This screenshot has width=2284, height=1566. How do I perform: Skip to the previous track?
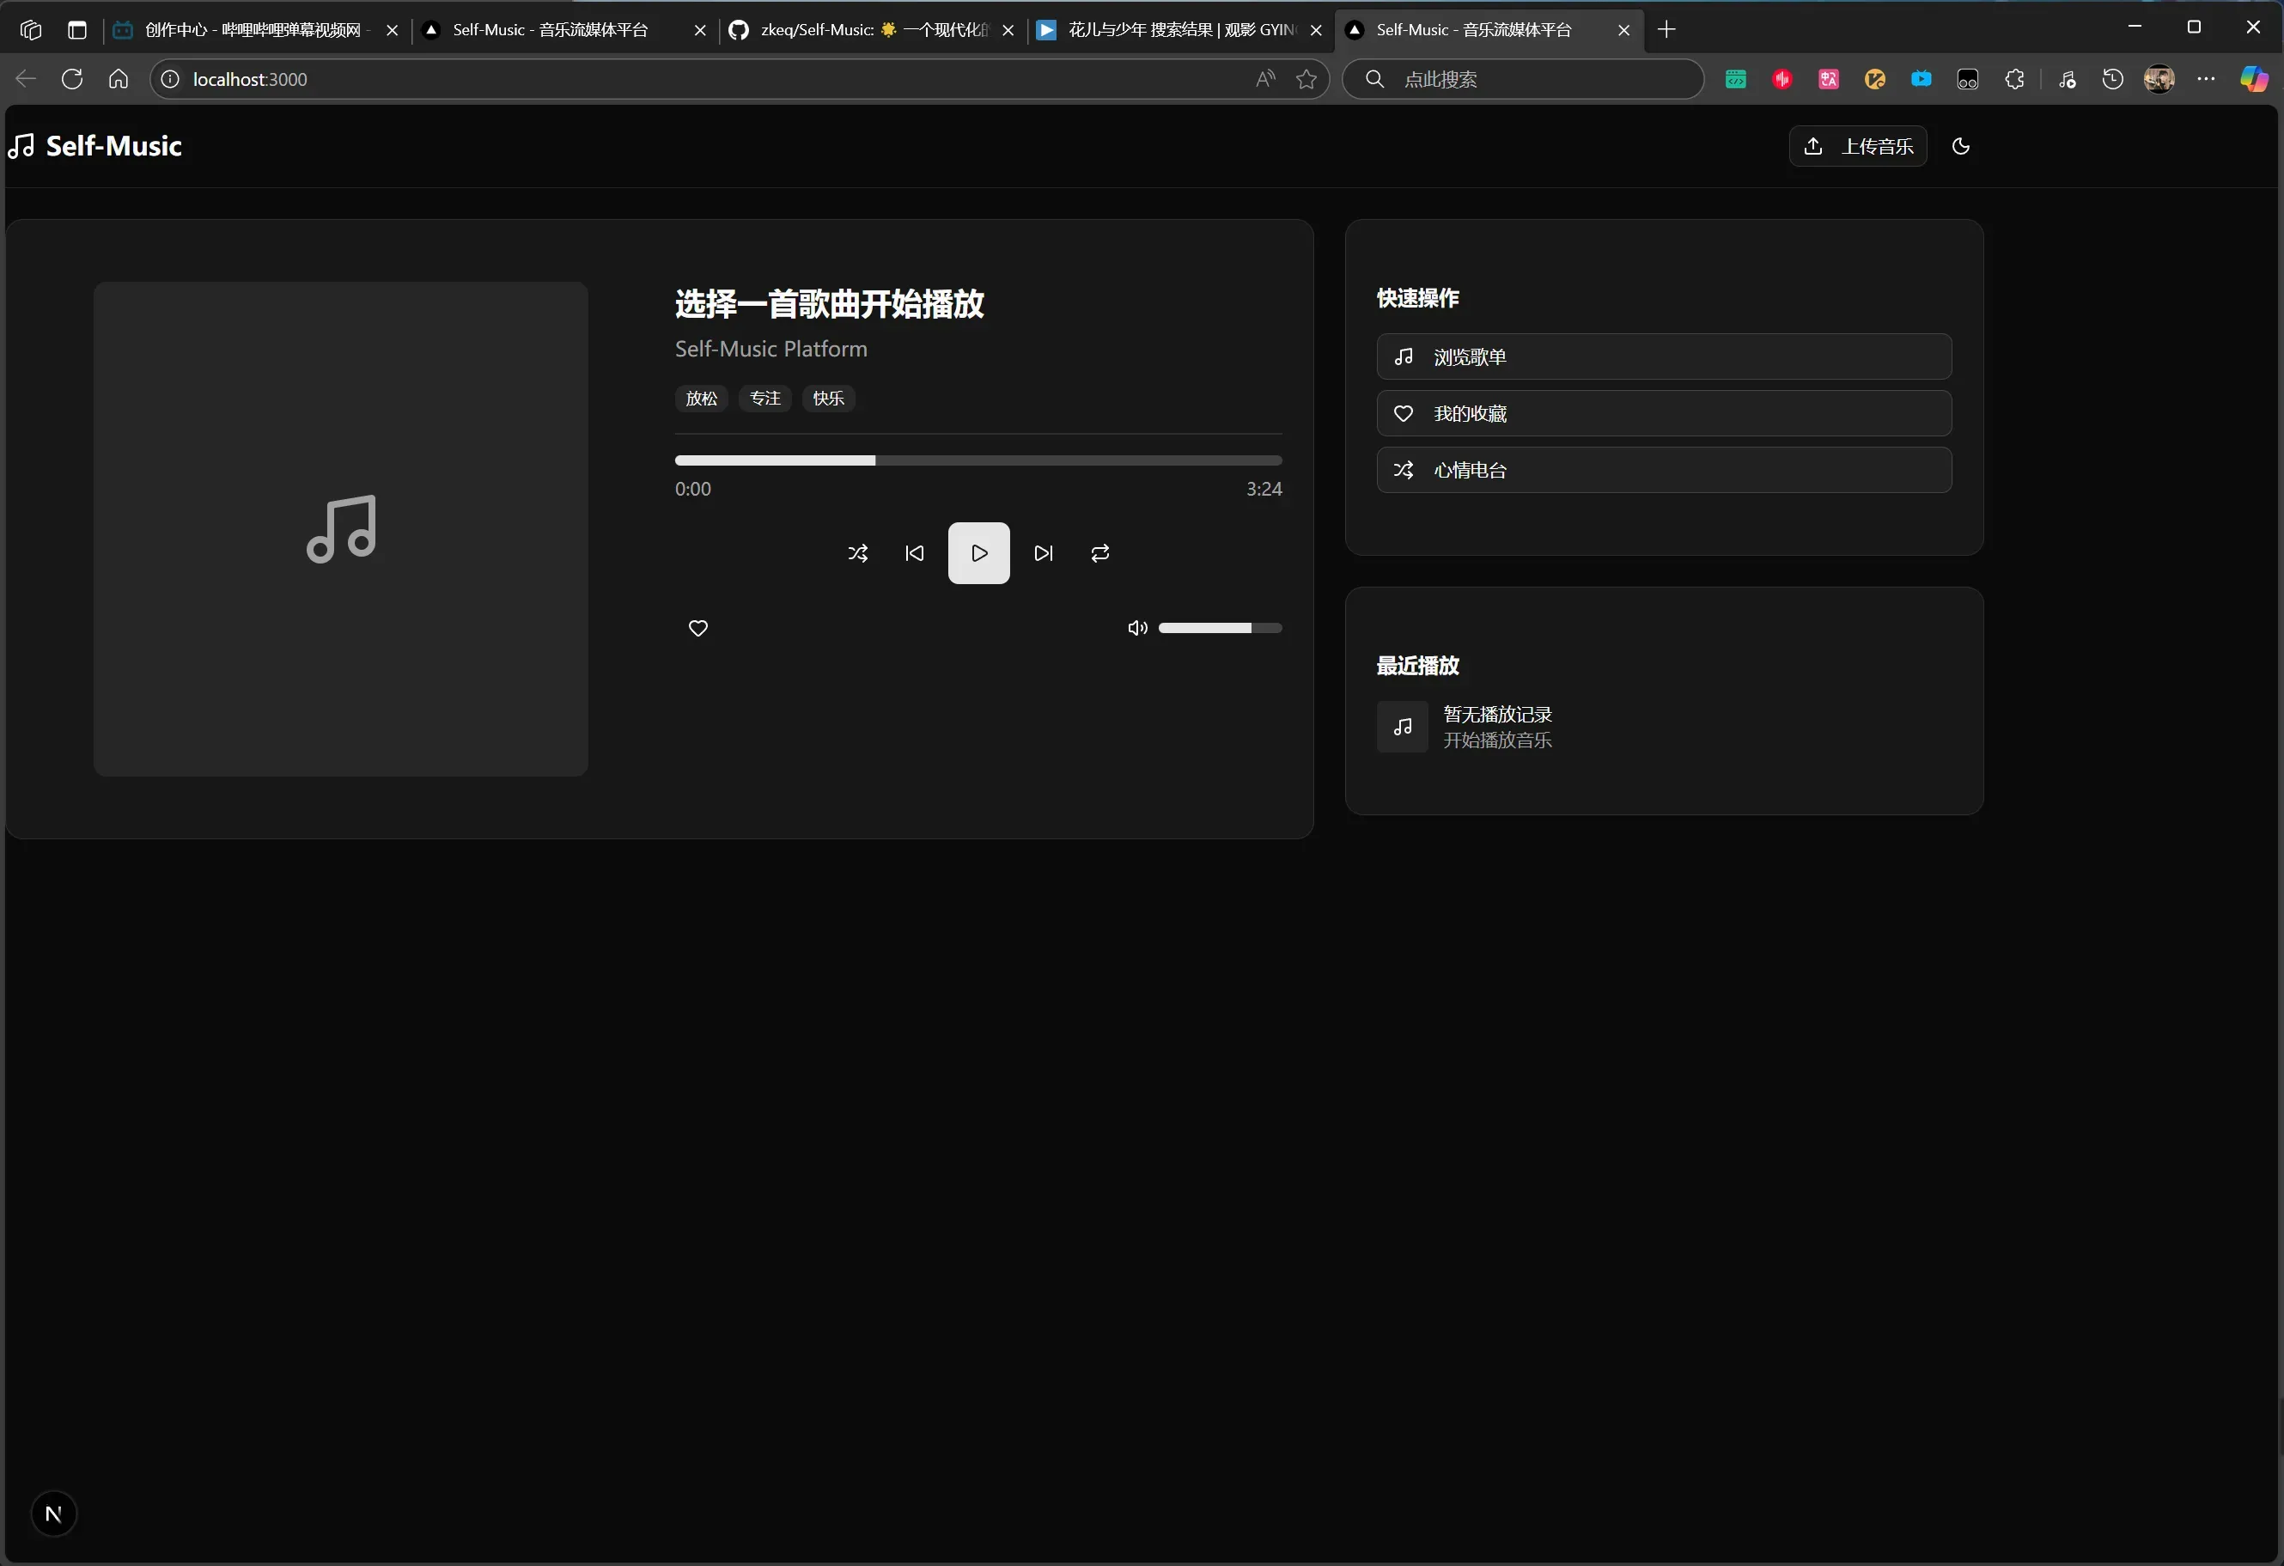pos(914,553)
